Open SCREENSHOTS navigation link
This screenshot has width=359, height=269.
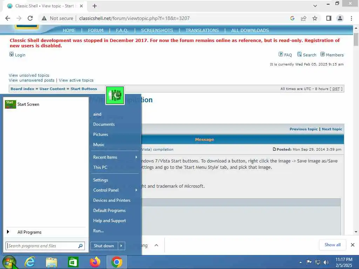(x=157, y=30)
